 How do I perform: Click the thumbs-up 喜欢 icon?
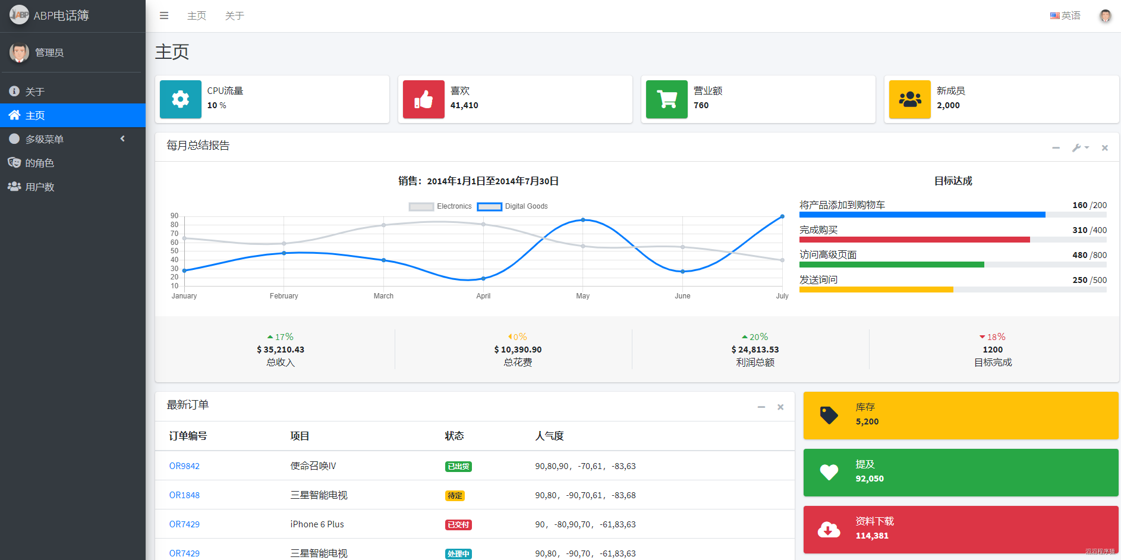(x=424, y=99)
